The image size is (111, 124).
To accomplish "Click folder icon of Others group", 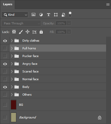I will (x=17, y=95).
